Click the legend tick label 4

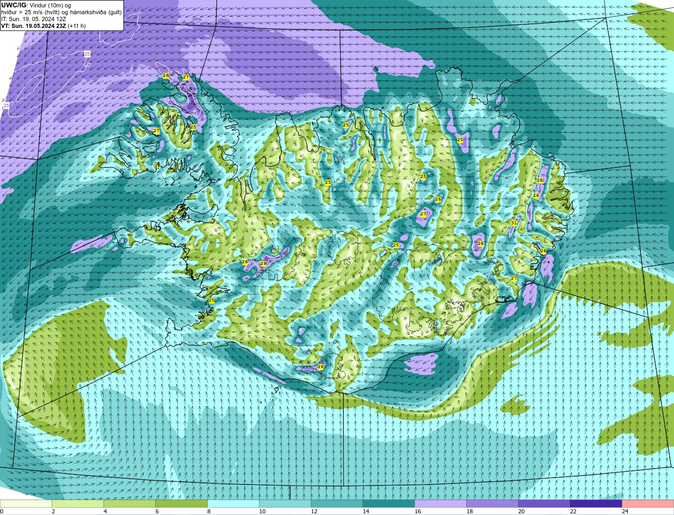point(105,511)
